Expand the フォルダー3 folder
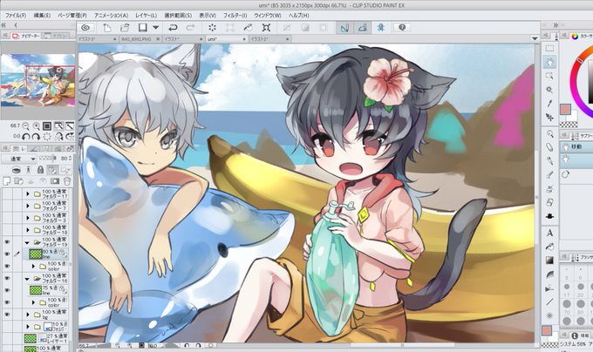593x352 pixels. click(28, 219)
